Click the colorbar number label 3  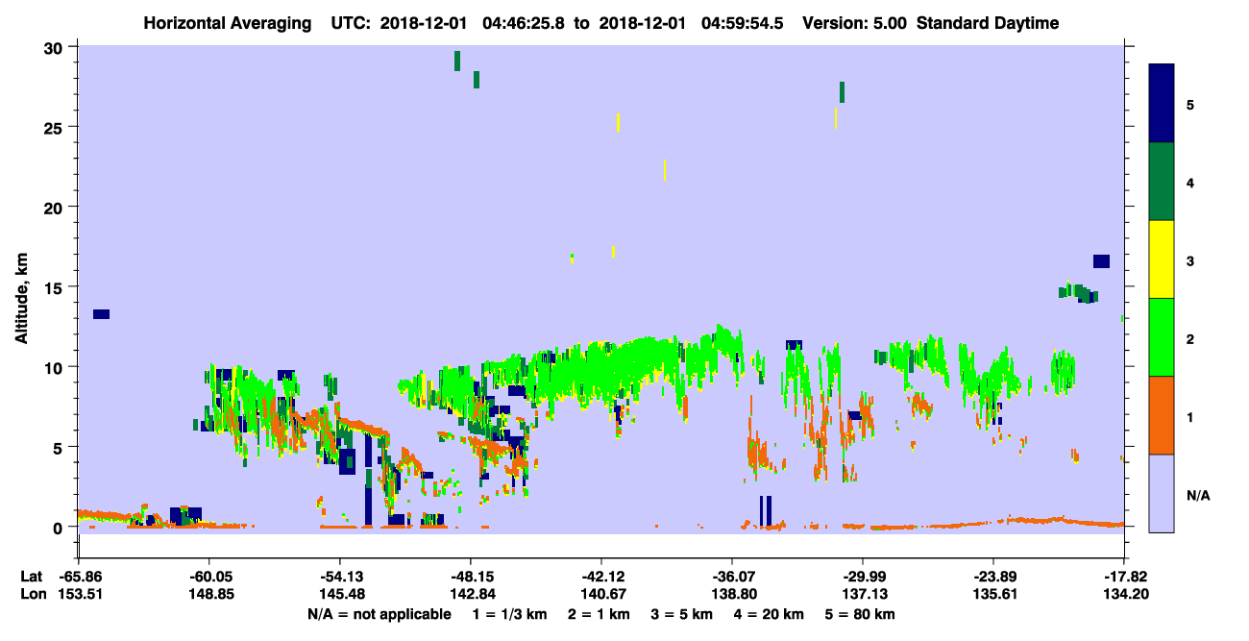1190,261
